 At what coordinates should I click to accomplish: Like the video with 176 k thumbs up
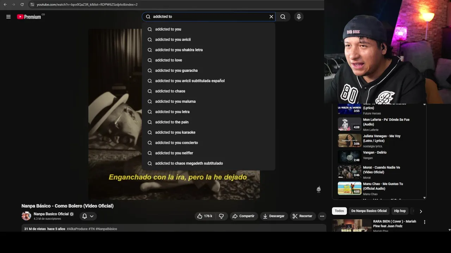[205, 216]
